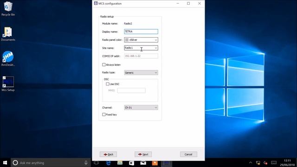
Task: Close the MCS configuration window
Action: [200, 3]
